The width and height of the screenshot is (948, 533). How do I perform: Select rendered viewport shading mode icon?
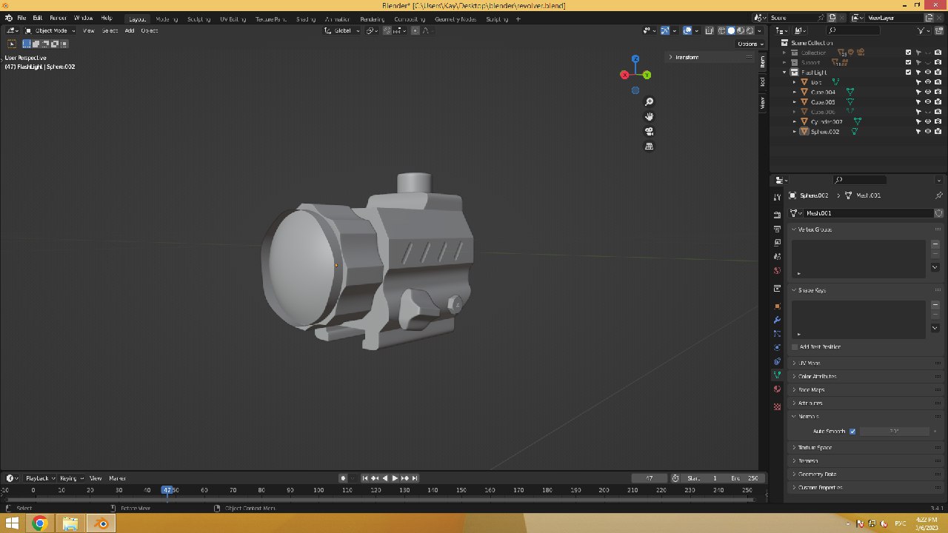point(750,30)
